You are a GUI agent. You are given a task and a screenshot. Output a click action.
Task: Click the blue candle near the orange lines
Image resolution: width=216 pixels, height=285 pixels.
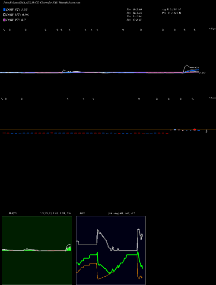coord(175,130)
